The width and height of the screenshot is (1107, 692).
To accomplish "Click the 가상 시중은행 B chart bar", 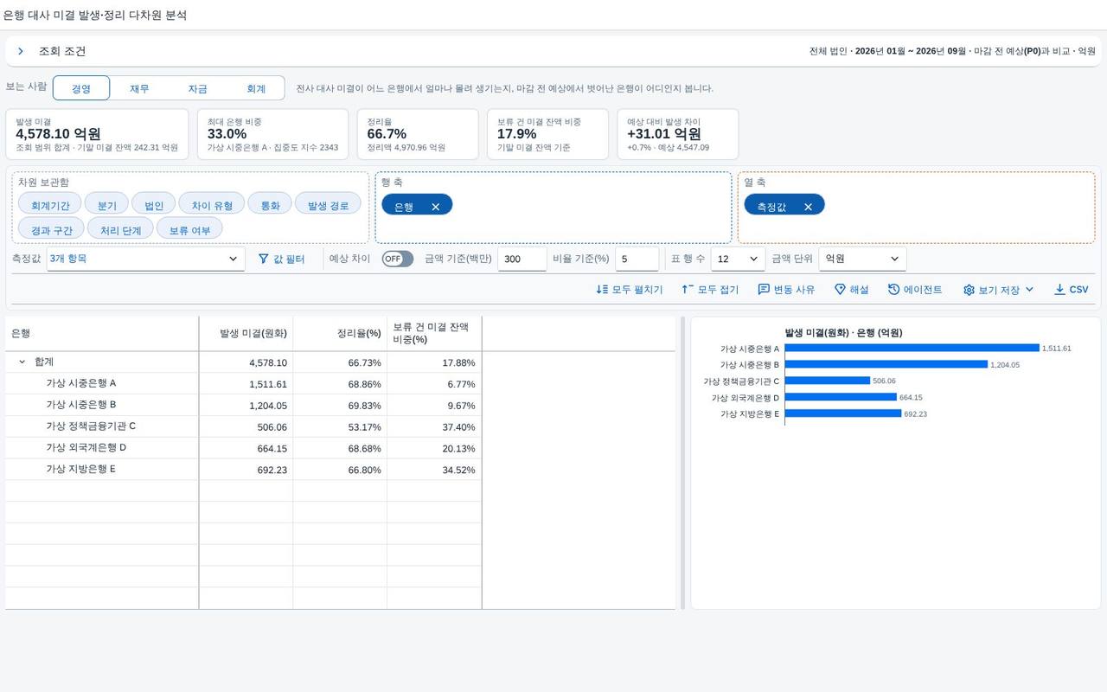I will click(886, 364).
